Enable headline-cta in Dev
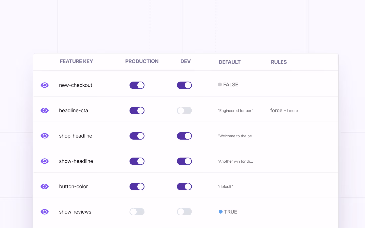The image size is (365, 228). point(184,110)
